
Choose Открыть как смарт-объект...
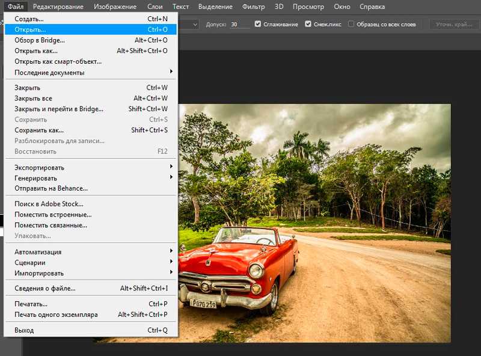coord(91,61)
